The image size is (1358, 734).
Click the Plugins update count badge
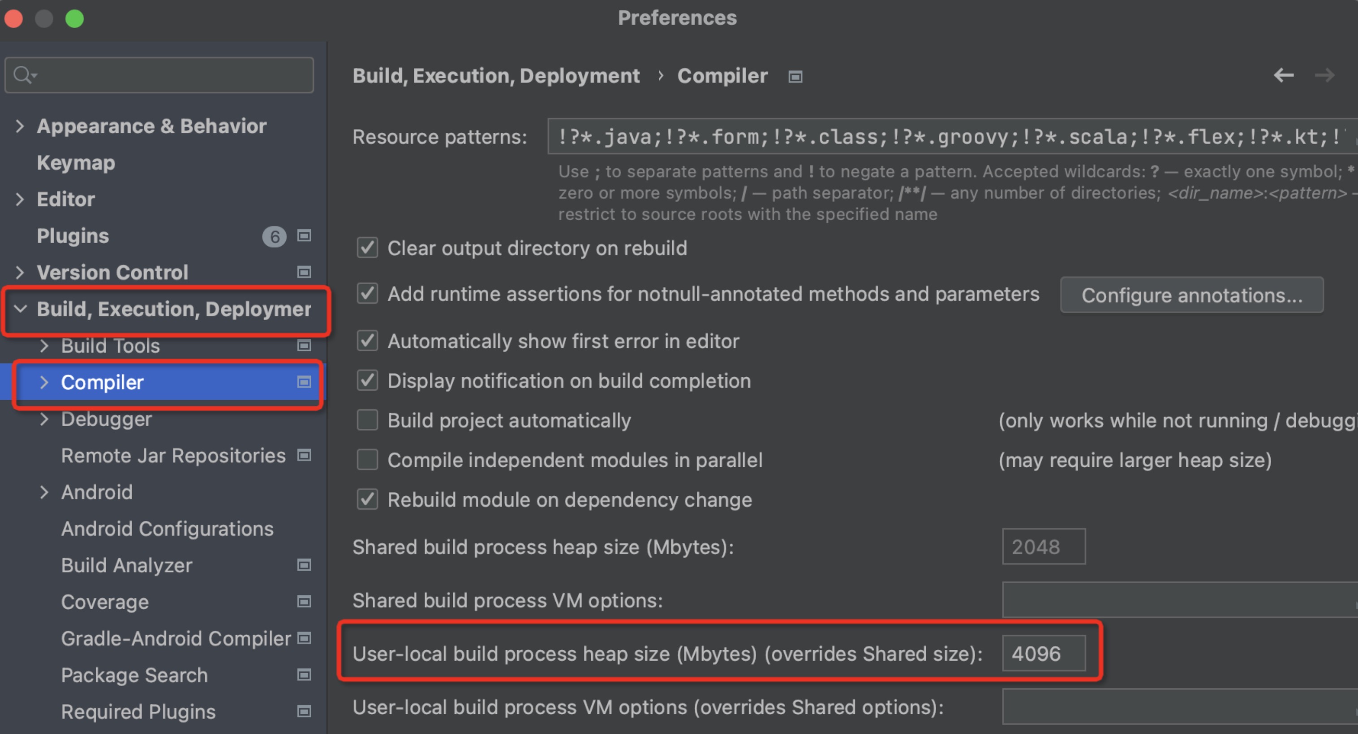(274, 237)
